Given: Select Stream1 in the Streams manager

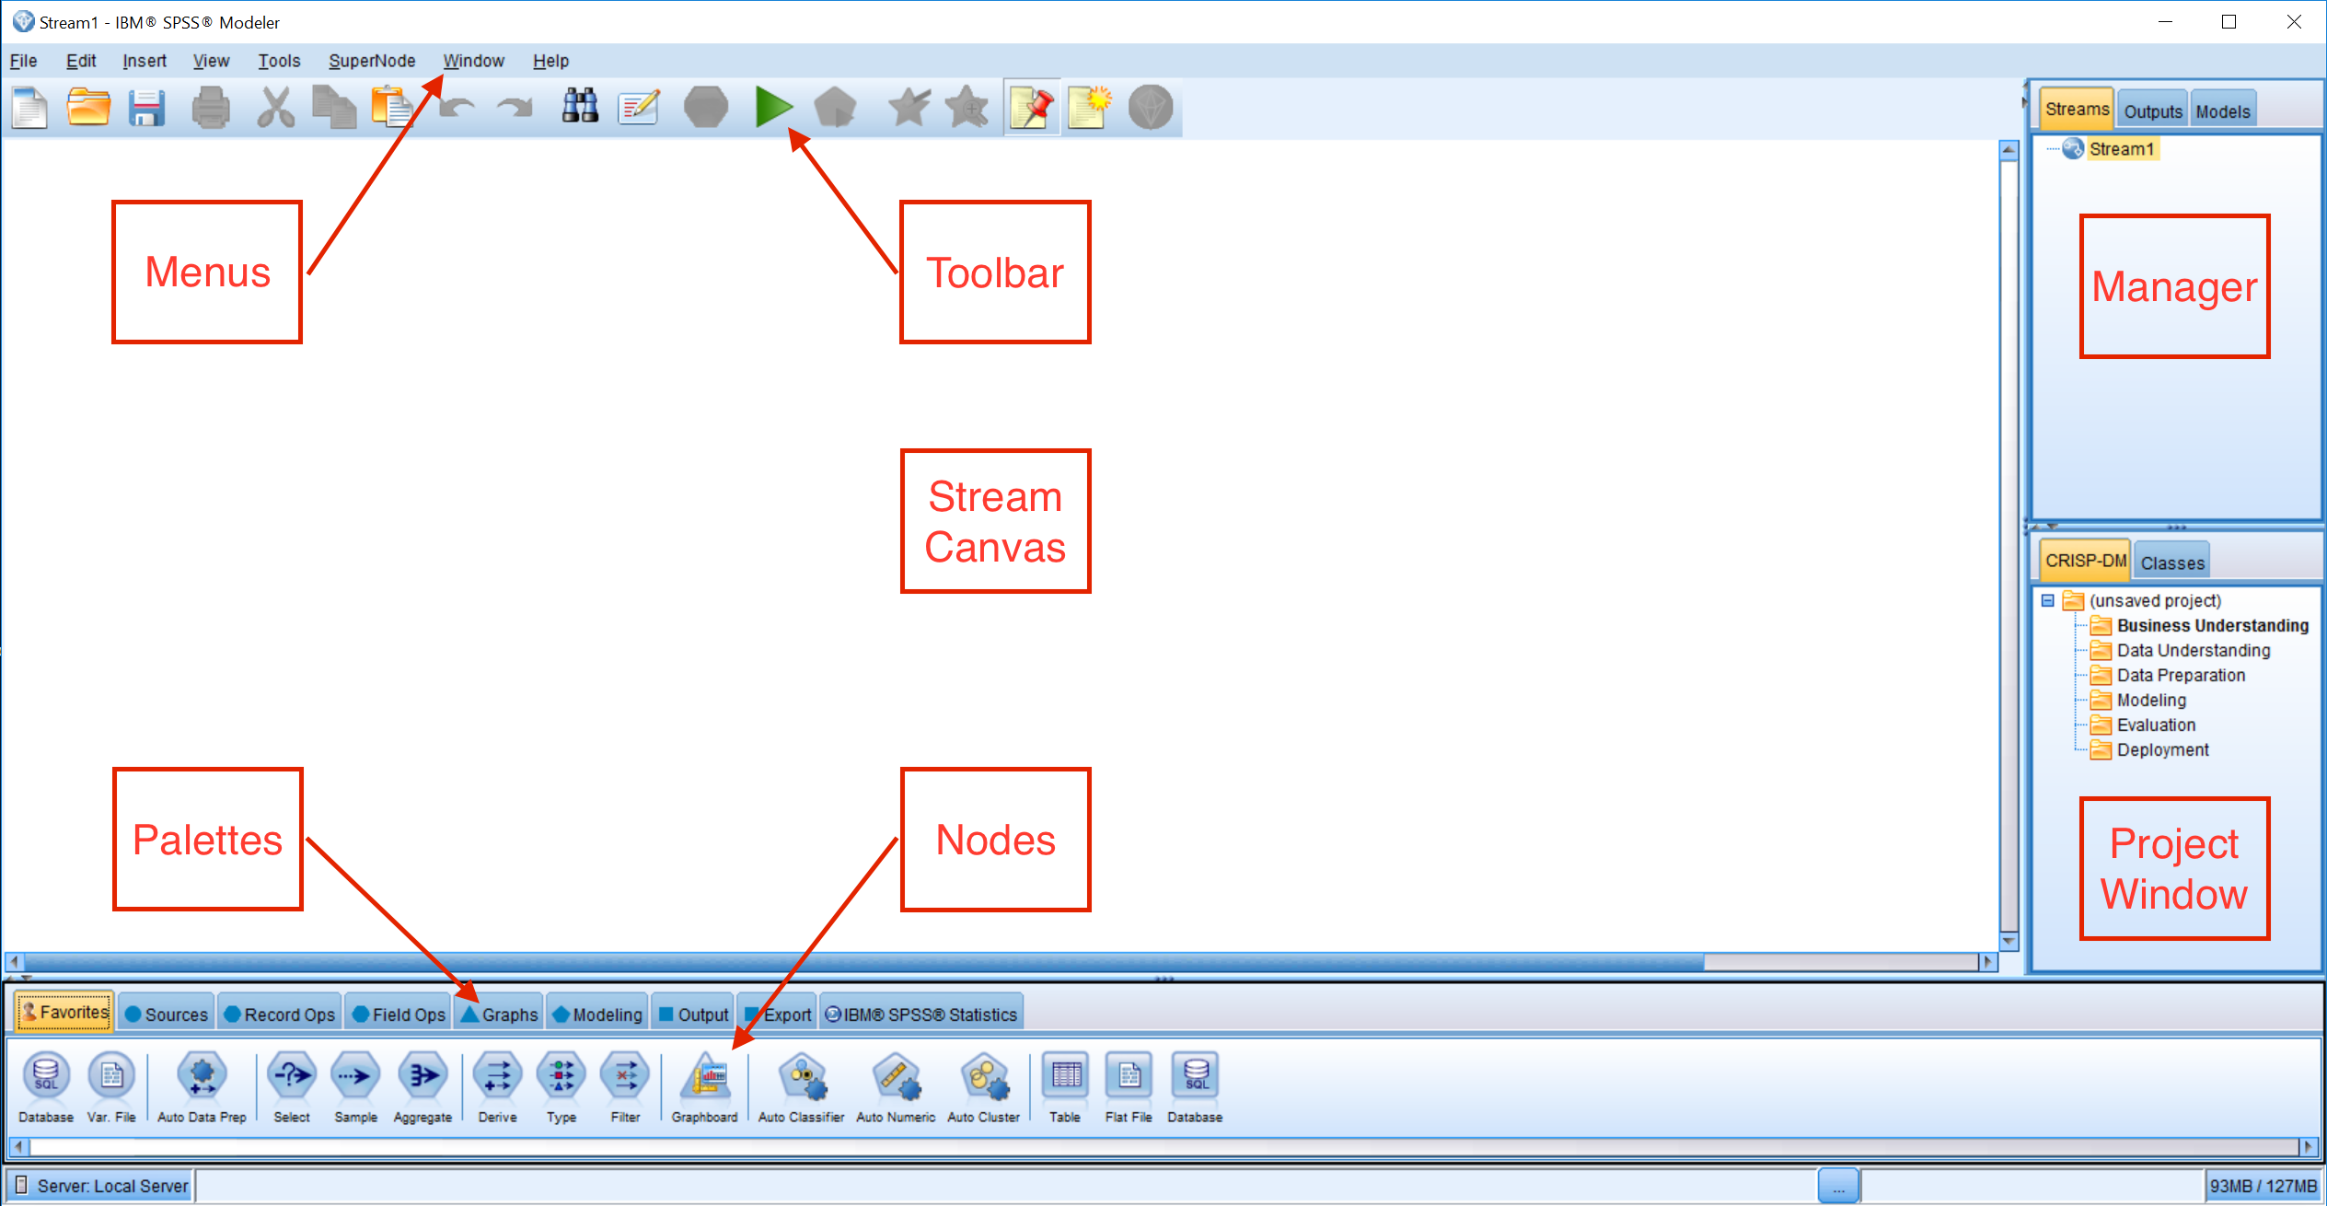Looking at the screenshot, I should (2121, 149).
